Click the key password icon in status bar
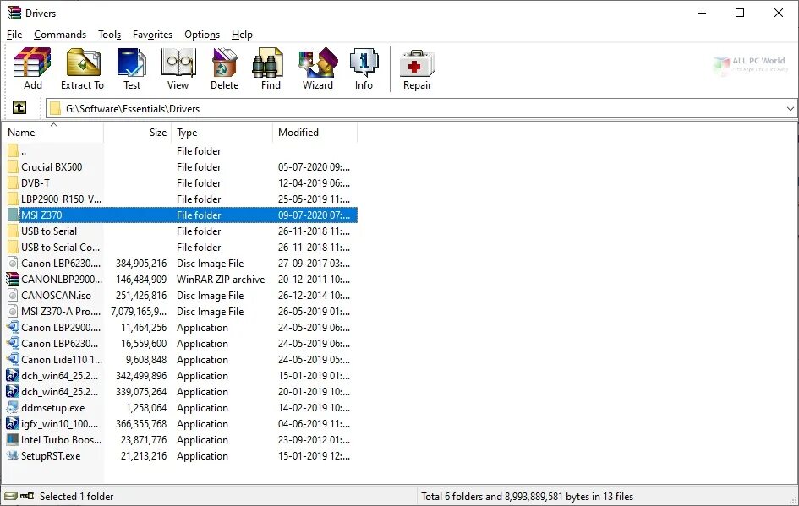This screenshot has height=506, width=799. coord(27,496)
